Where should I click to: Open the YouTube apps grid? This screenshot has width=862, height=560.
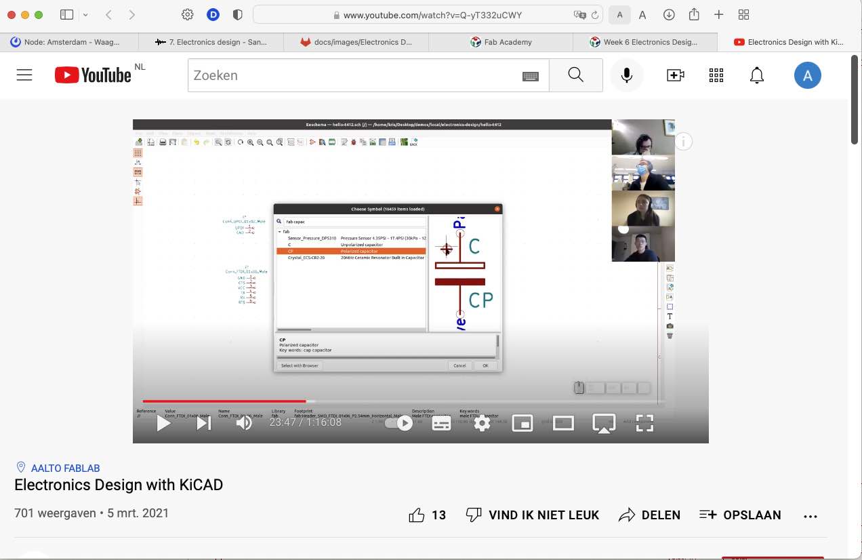coord(716,75)
